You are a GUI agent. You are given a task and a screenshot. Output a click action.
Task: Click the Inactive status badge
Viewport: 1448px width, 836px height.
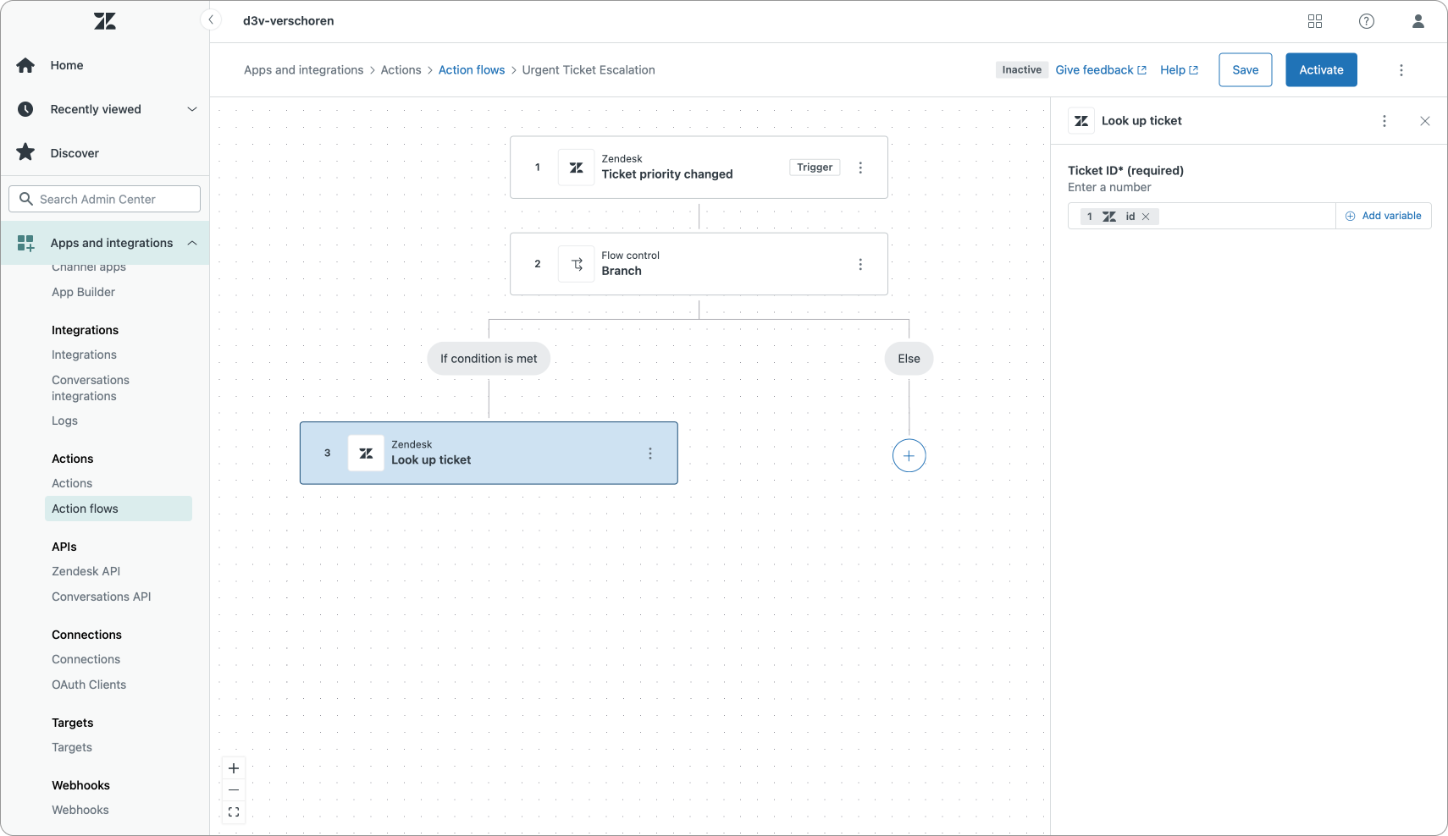[1022, 70]
